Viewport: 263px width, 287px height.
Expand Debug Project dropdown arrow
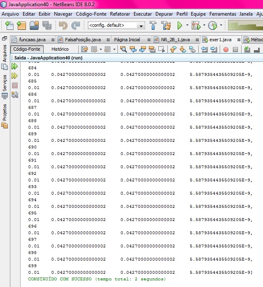[x=200, y=26]
